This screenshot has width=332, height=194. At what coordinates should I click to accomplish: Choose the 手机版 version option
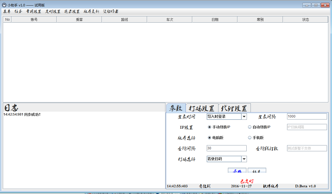(250, 138)
